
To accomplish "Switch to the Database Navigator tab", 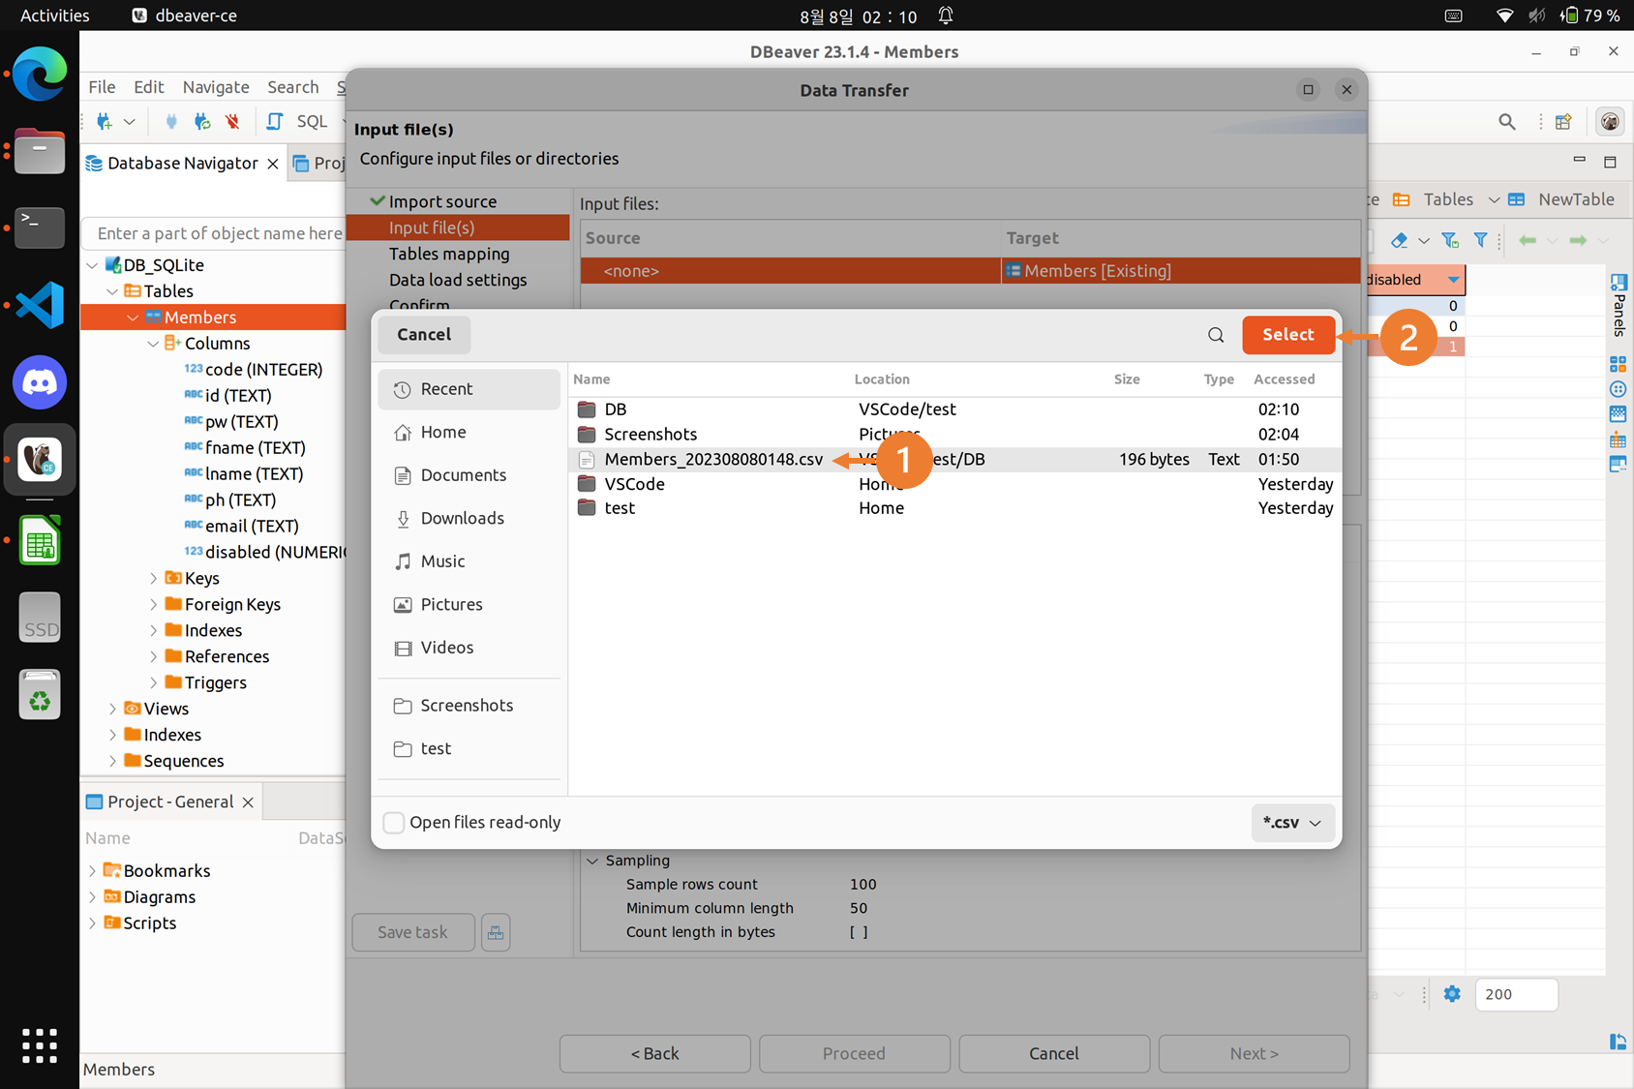I will click(x=182, y=164).
